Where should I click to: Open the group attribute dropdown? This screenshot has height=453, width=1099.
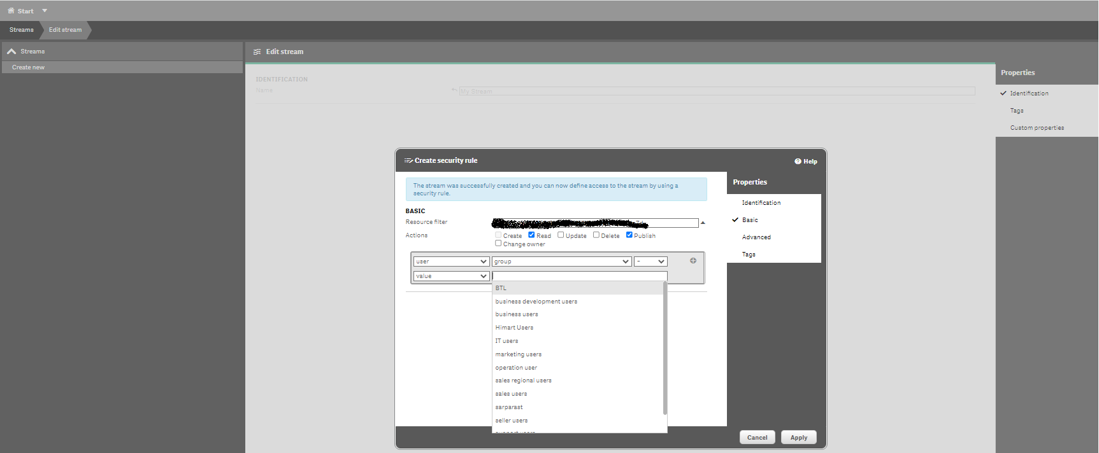point(561,261)
